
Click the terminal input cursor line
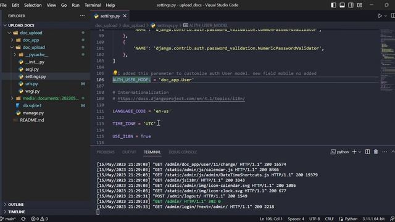coord(98,212)
